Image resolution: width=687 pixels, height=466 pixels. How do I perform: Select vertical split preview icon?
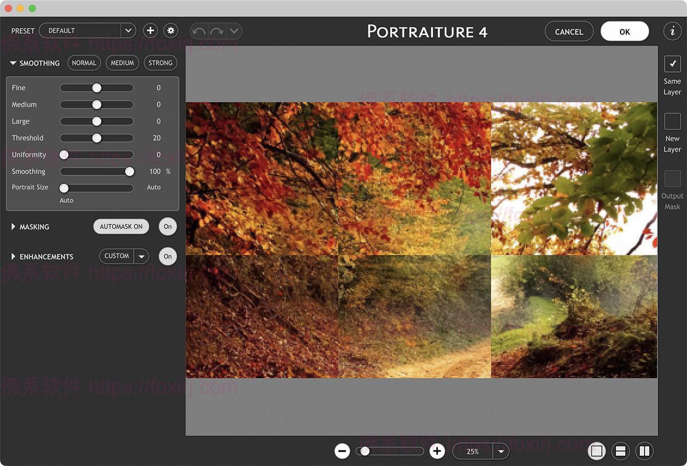644,451
